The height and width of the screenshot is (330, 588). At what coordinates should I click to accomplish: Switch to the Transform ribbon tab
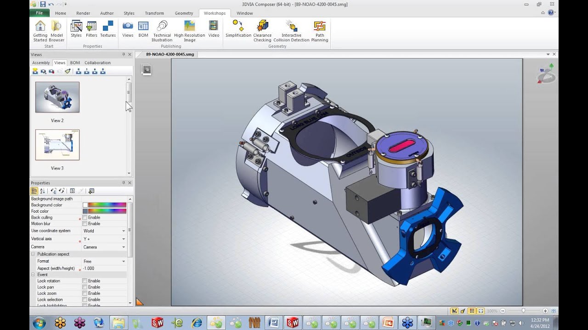(x=154, y=13)
